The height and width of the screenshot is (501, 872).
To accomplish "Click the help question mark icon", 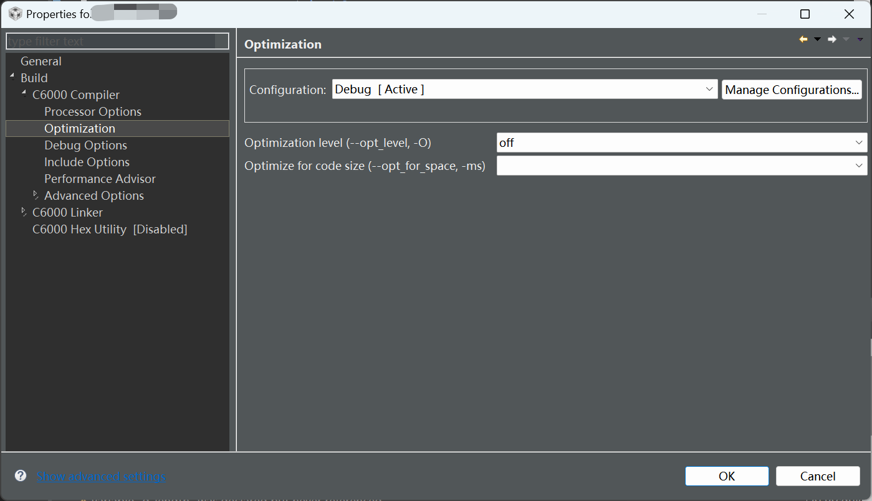I will pos(21,475).
